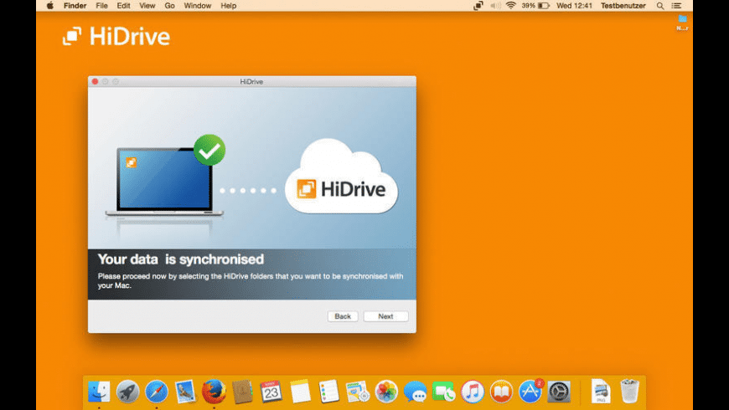Launch iTunes from the Dock
Viewport: 729px width, 410px height.
(x=473, y=391)
